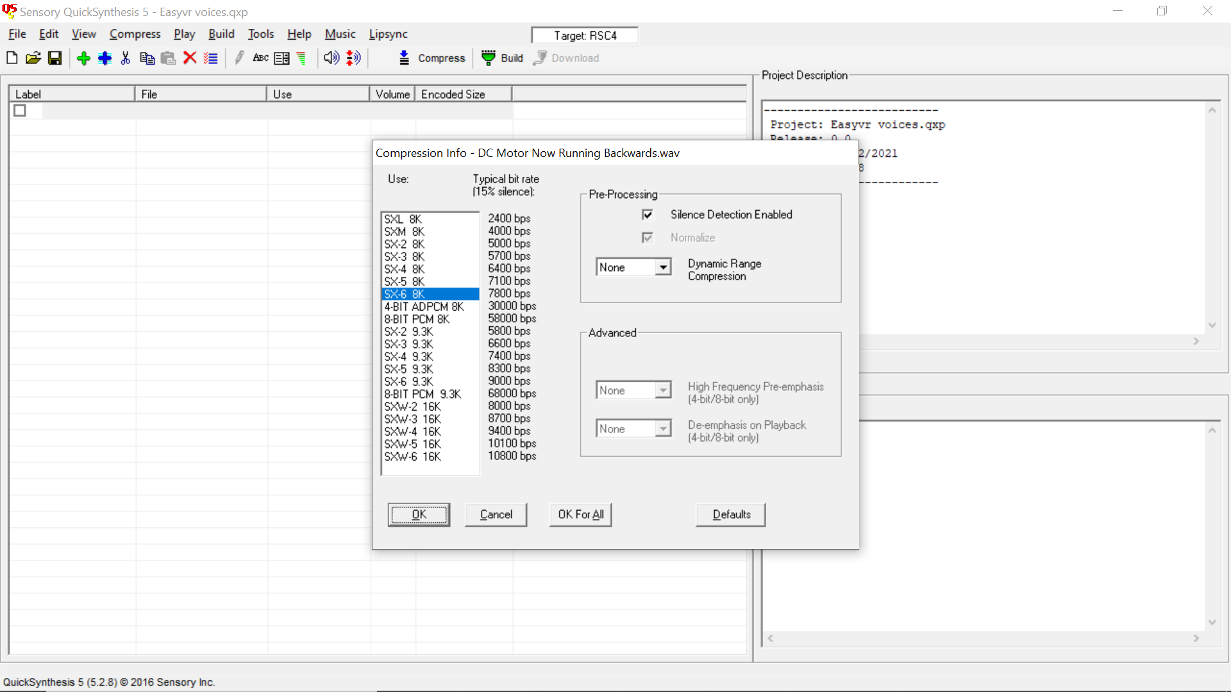The image size is (1231, 692).
Task: Open the Compress menu
Action: tap(135, 34)
